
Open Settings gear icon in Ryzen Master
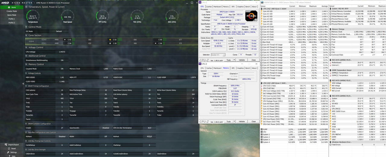8,152
